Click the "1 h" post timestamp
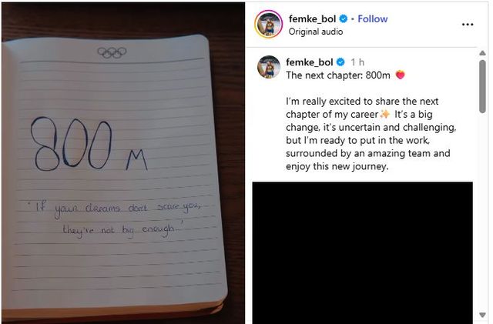 pyautogui.click(x=357, y=62)
